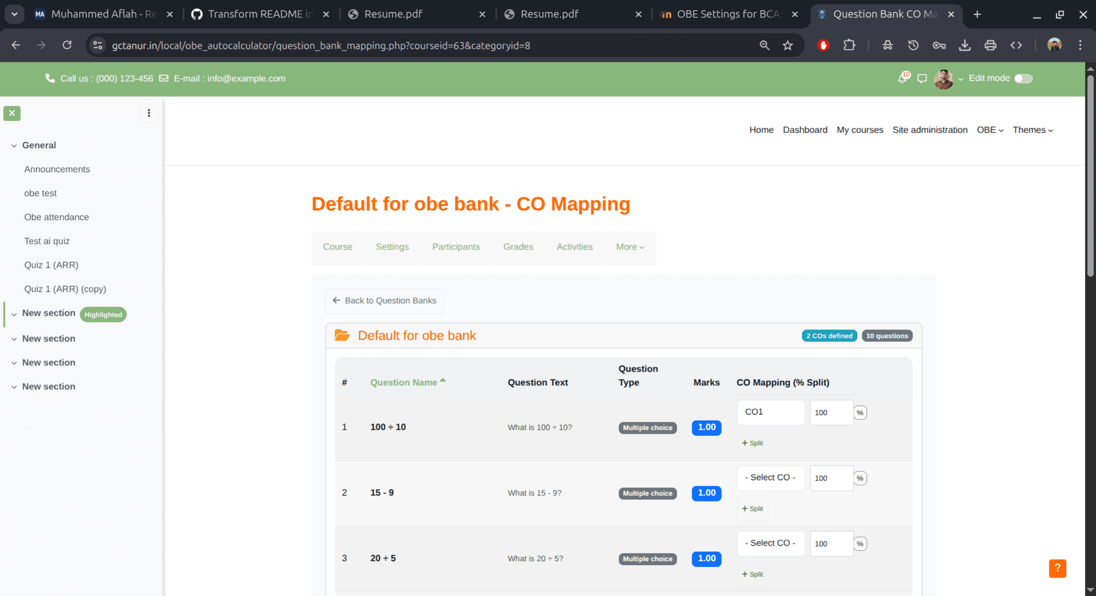Open the browser extensions puzzle icon
The width and height of the screenshot is (1096, 596).
tap(849, 45)
